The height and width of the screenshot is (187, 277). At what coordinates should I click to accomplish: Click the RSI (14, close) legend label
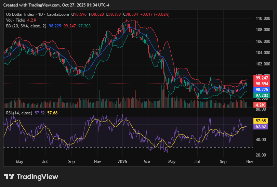[x=19, y=113]
